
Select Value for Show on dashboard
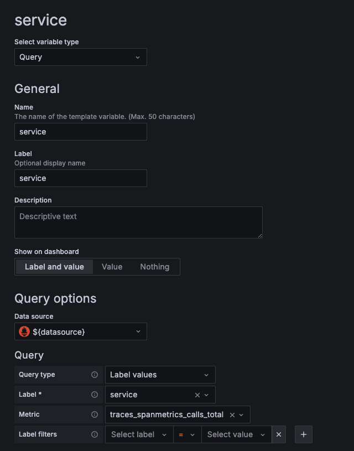(x=112, y=266)
